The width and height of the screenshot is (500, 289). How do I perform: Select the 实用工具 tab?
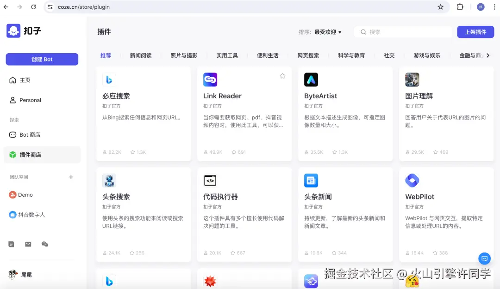227,55
